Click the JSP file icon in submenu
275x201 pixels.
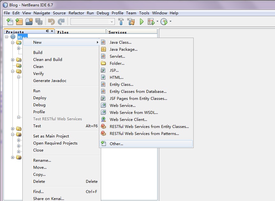[x=103, y=70]
